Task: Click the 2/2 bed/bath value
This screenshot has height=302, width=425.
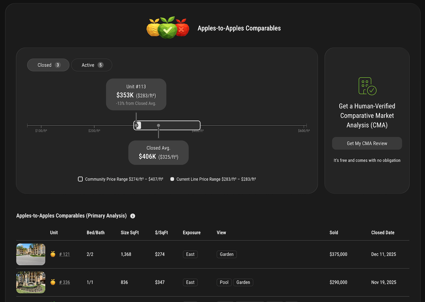Action: coord(90,254)
